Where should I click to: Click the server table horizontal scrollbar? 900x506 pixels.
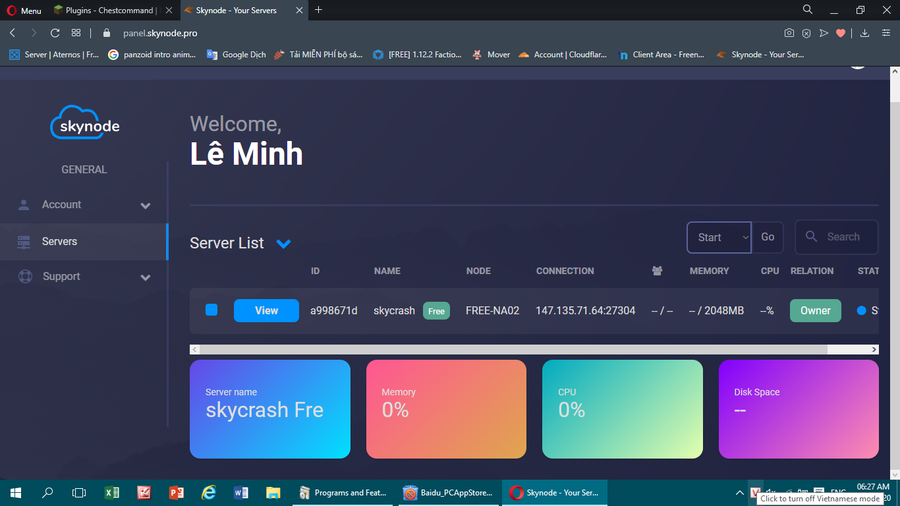pyautogui.click(x=514, y=349)
